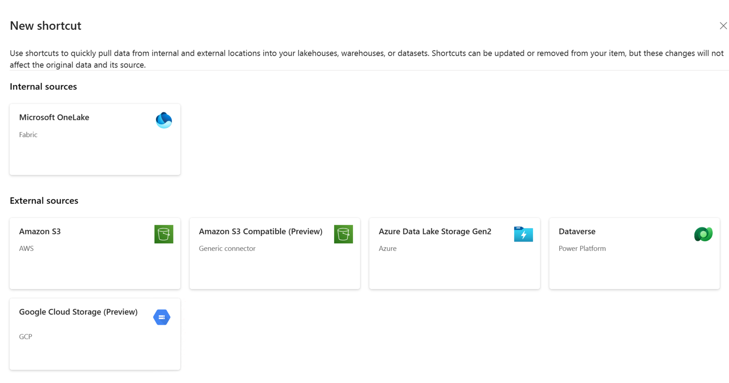Click the Azure Data Lake Storage folder icon
Viewport: 729px width, 383px height.
[x=523, y=234]
